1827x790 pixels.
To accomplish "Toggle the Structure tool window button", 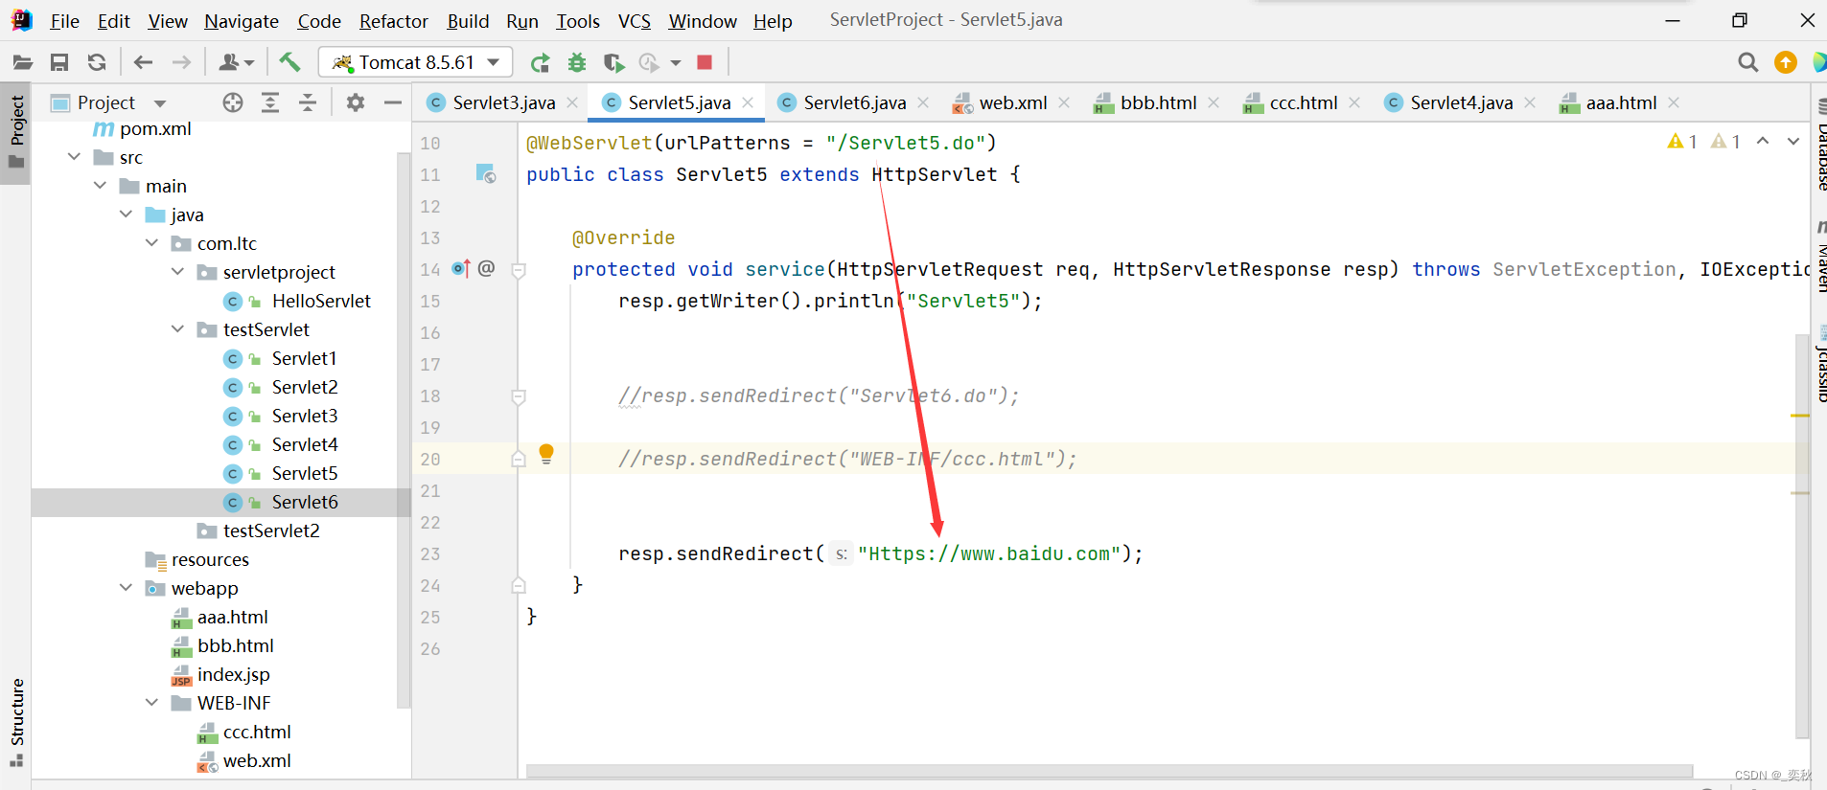I will tap(16, 721).
